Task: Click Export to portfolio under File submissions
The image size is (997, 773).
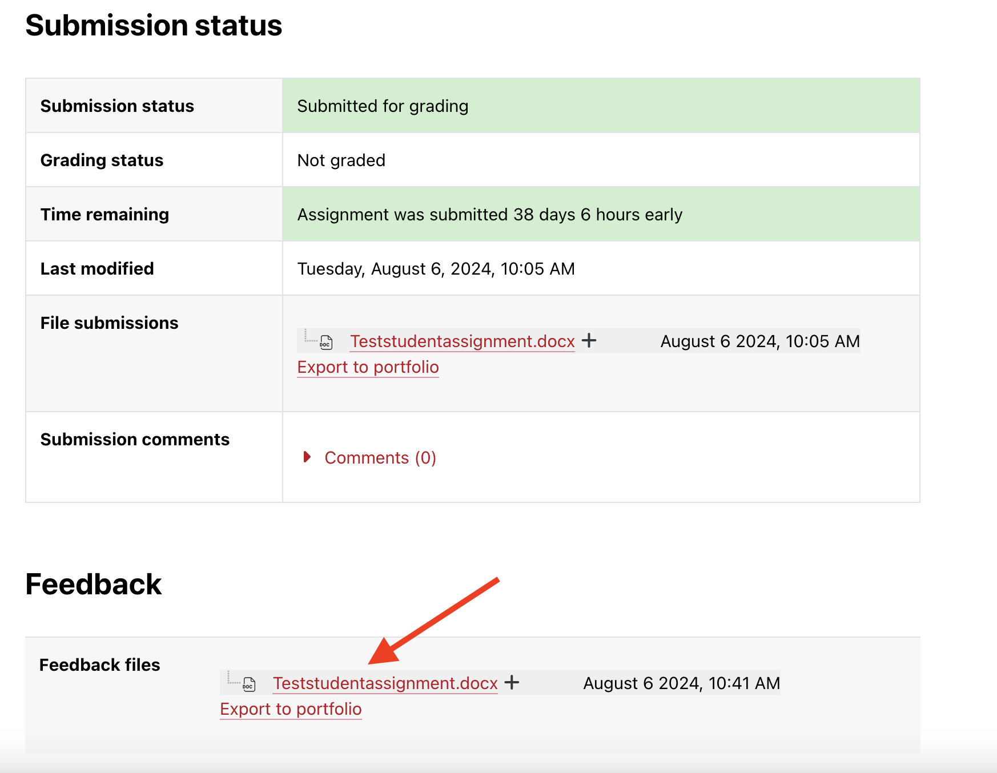Action: 367,367
